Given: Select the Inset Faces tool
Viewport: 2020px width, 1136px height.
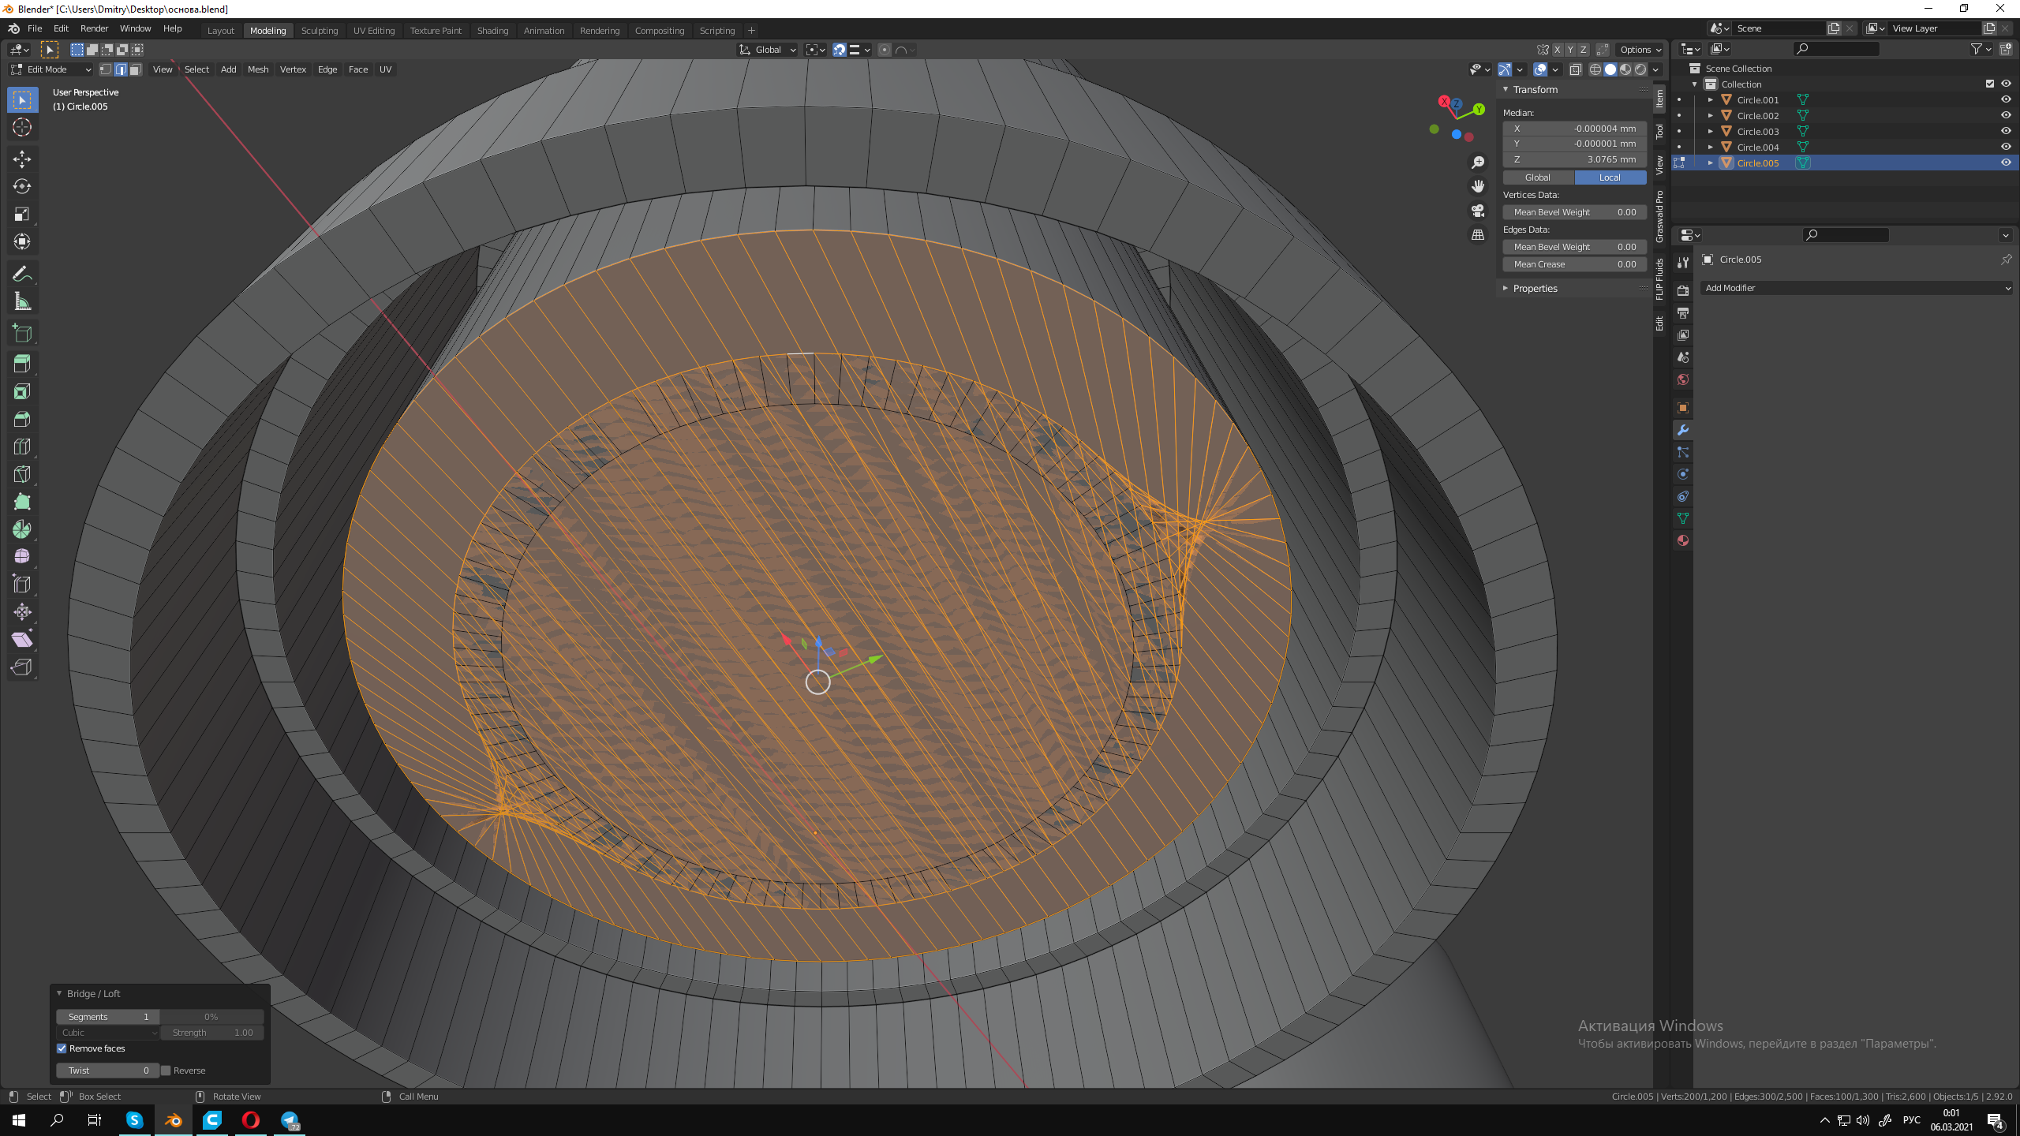Looking at the screenshot, I should 22,391.
